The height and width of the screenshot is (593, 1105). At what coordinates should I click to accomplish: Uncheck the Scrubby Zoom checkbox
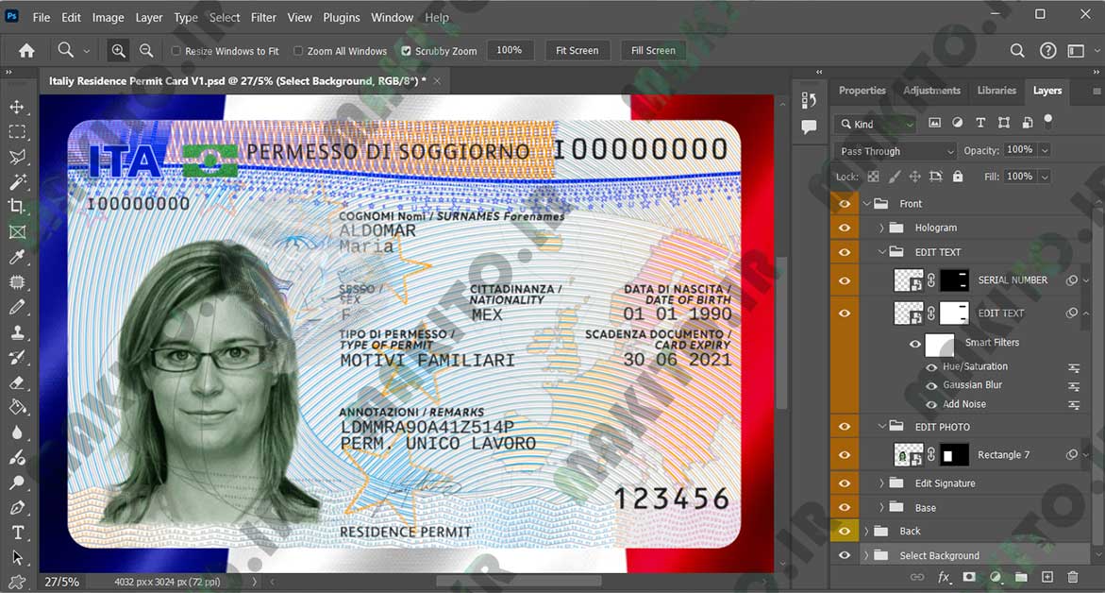[x=406, y=51]
